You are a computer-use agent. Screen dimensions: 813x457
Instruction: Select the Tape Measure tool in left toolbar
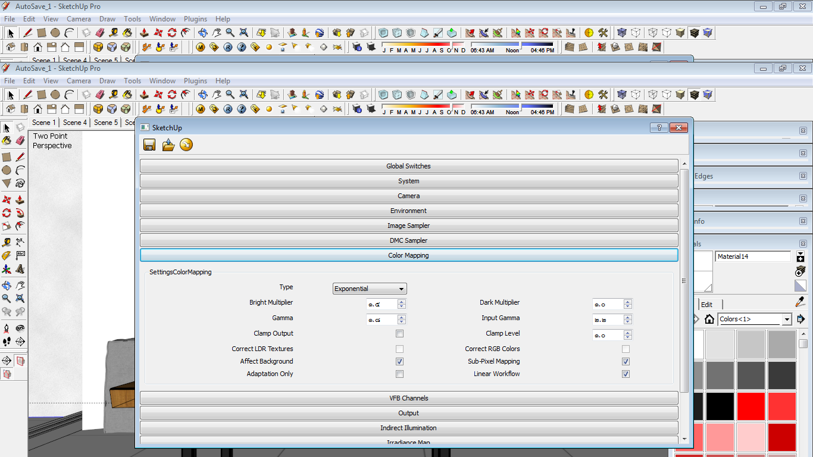tap(7, 242)
